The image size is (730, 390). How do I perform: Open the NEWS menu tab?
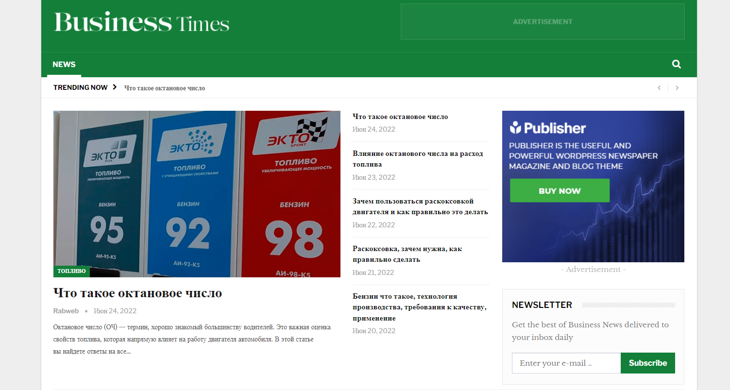coord(64,65)
